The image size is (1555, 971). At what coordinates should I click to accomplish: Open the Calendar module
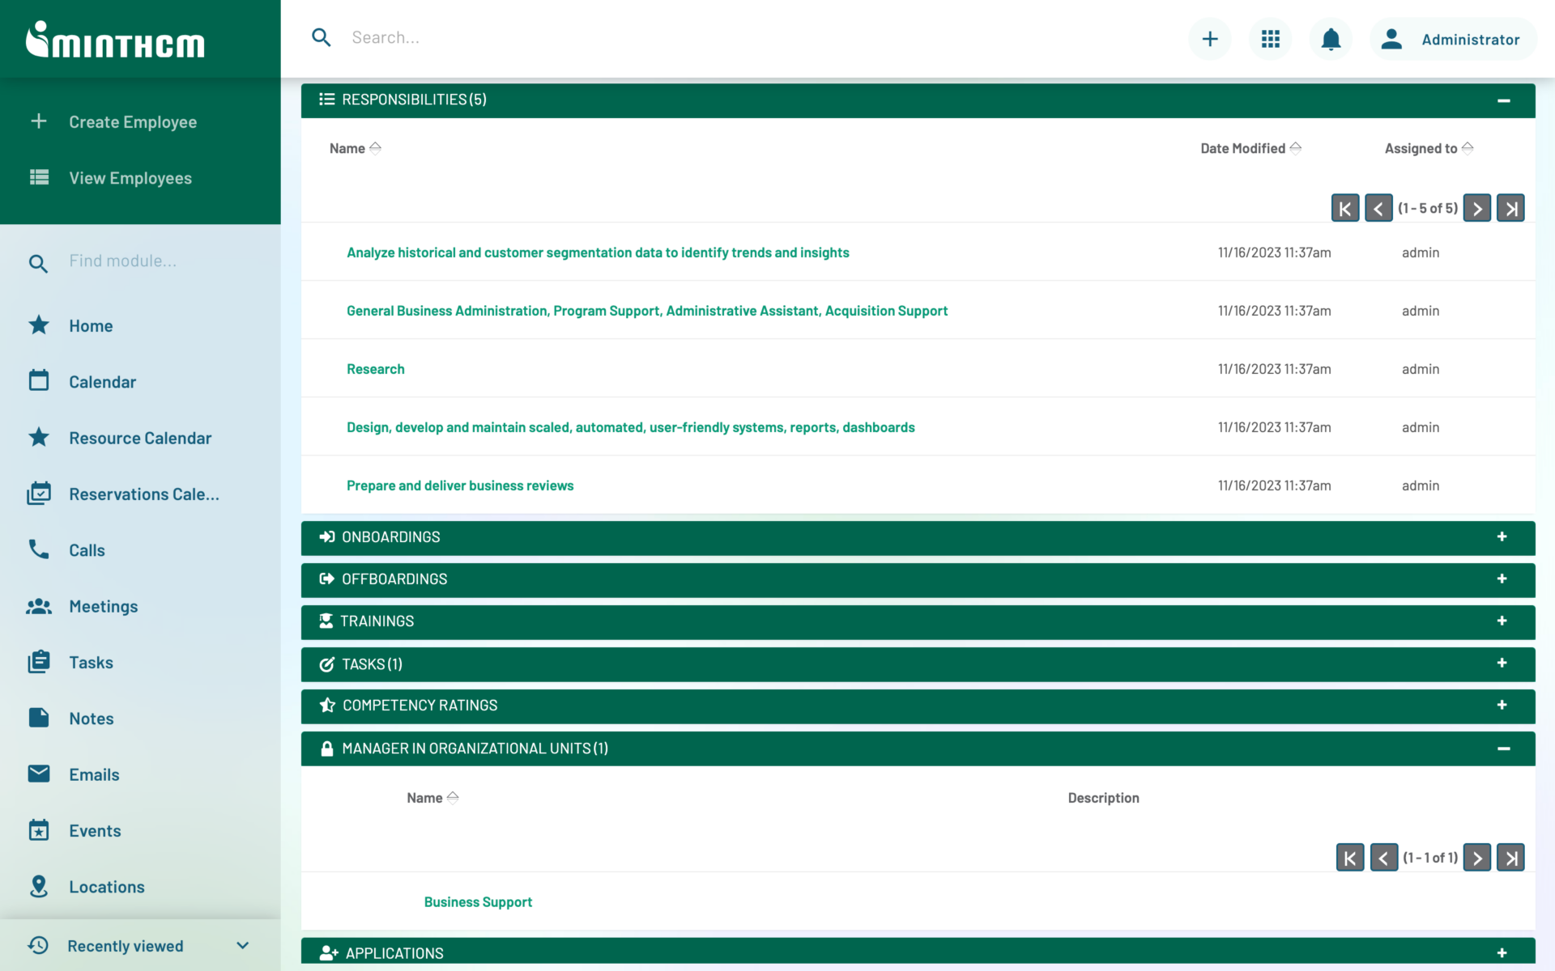click(x=103, y=381)
